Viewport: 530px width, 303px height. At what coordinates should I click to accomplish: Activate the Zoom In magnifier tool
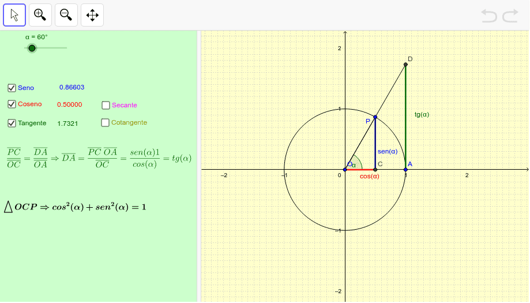point(40,15)
